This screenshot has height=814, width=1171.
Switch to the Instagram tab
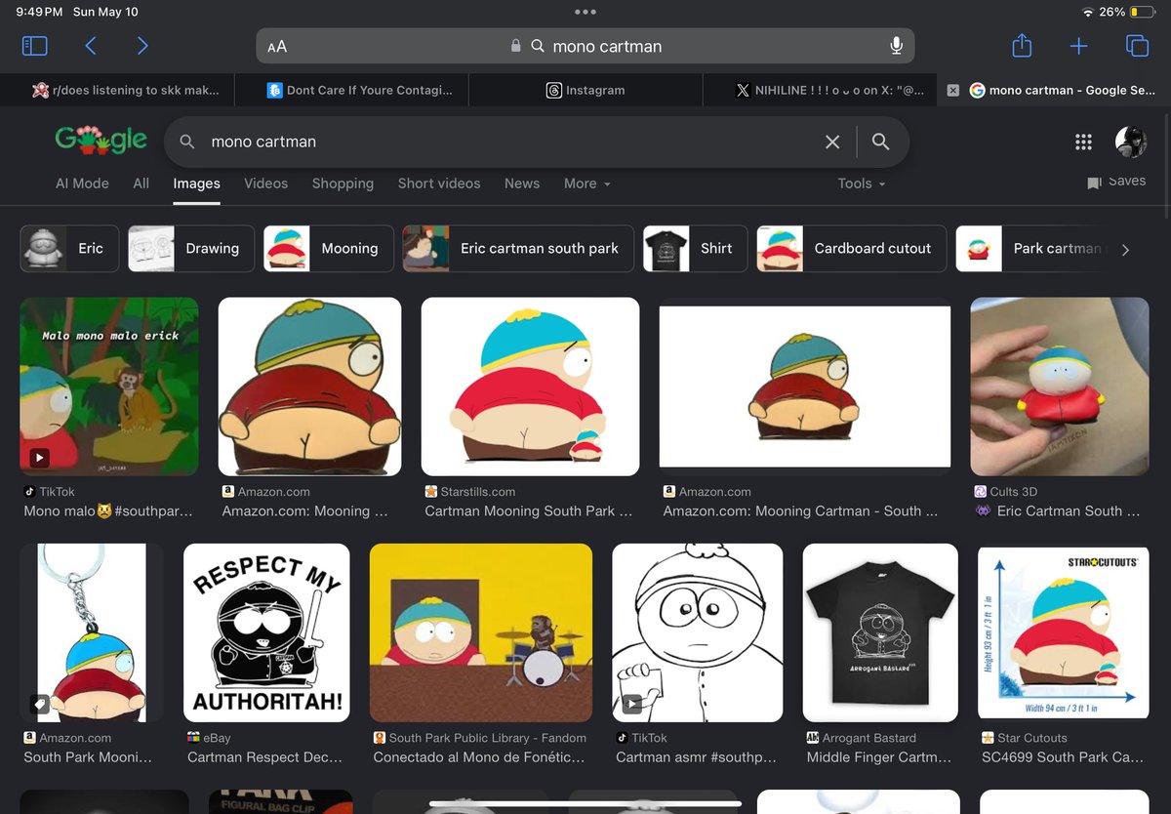click(x=585, y=90)
